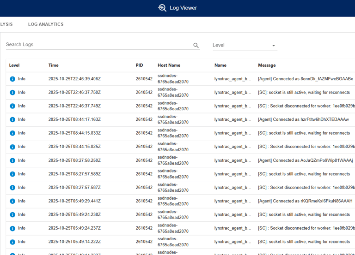Click Info icon for 05:49:14.222Z log row
The height and width of the screenshot is (255, 355).
tap(12, 242)
